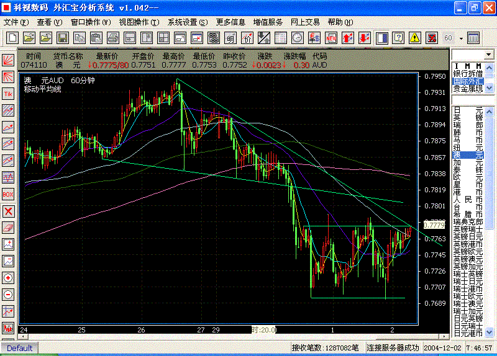497x356 pixels.
Task: Select the parallel channel lines tool
Action: click(8, 110)
